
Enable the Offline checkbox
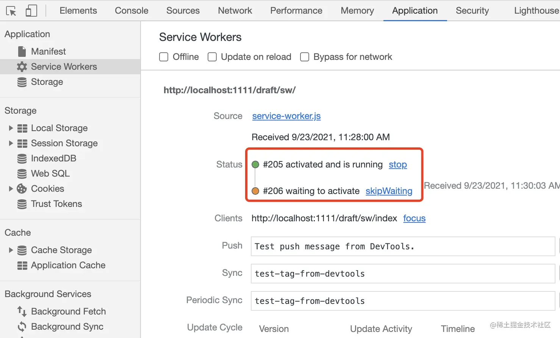(x=164, y=57)
